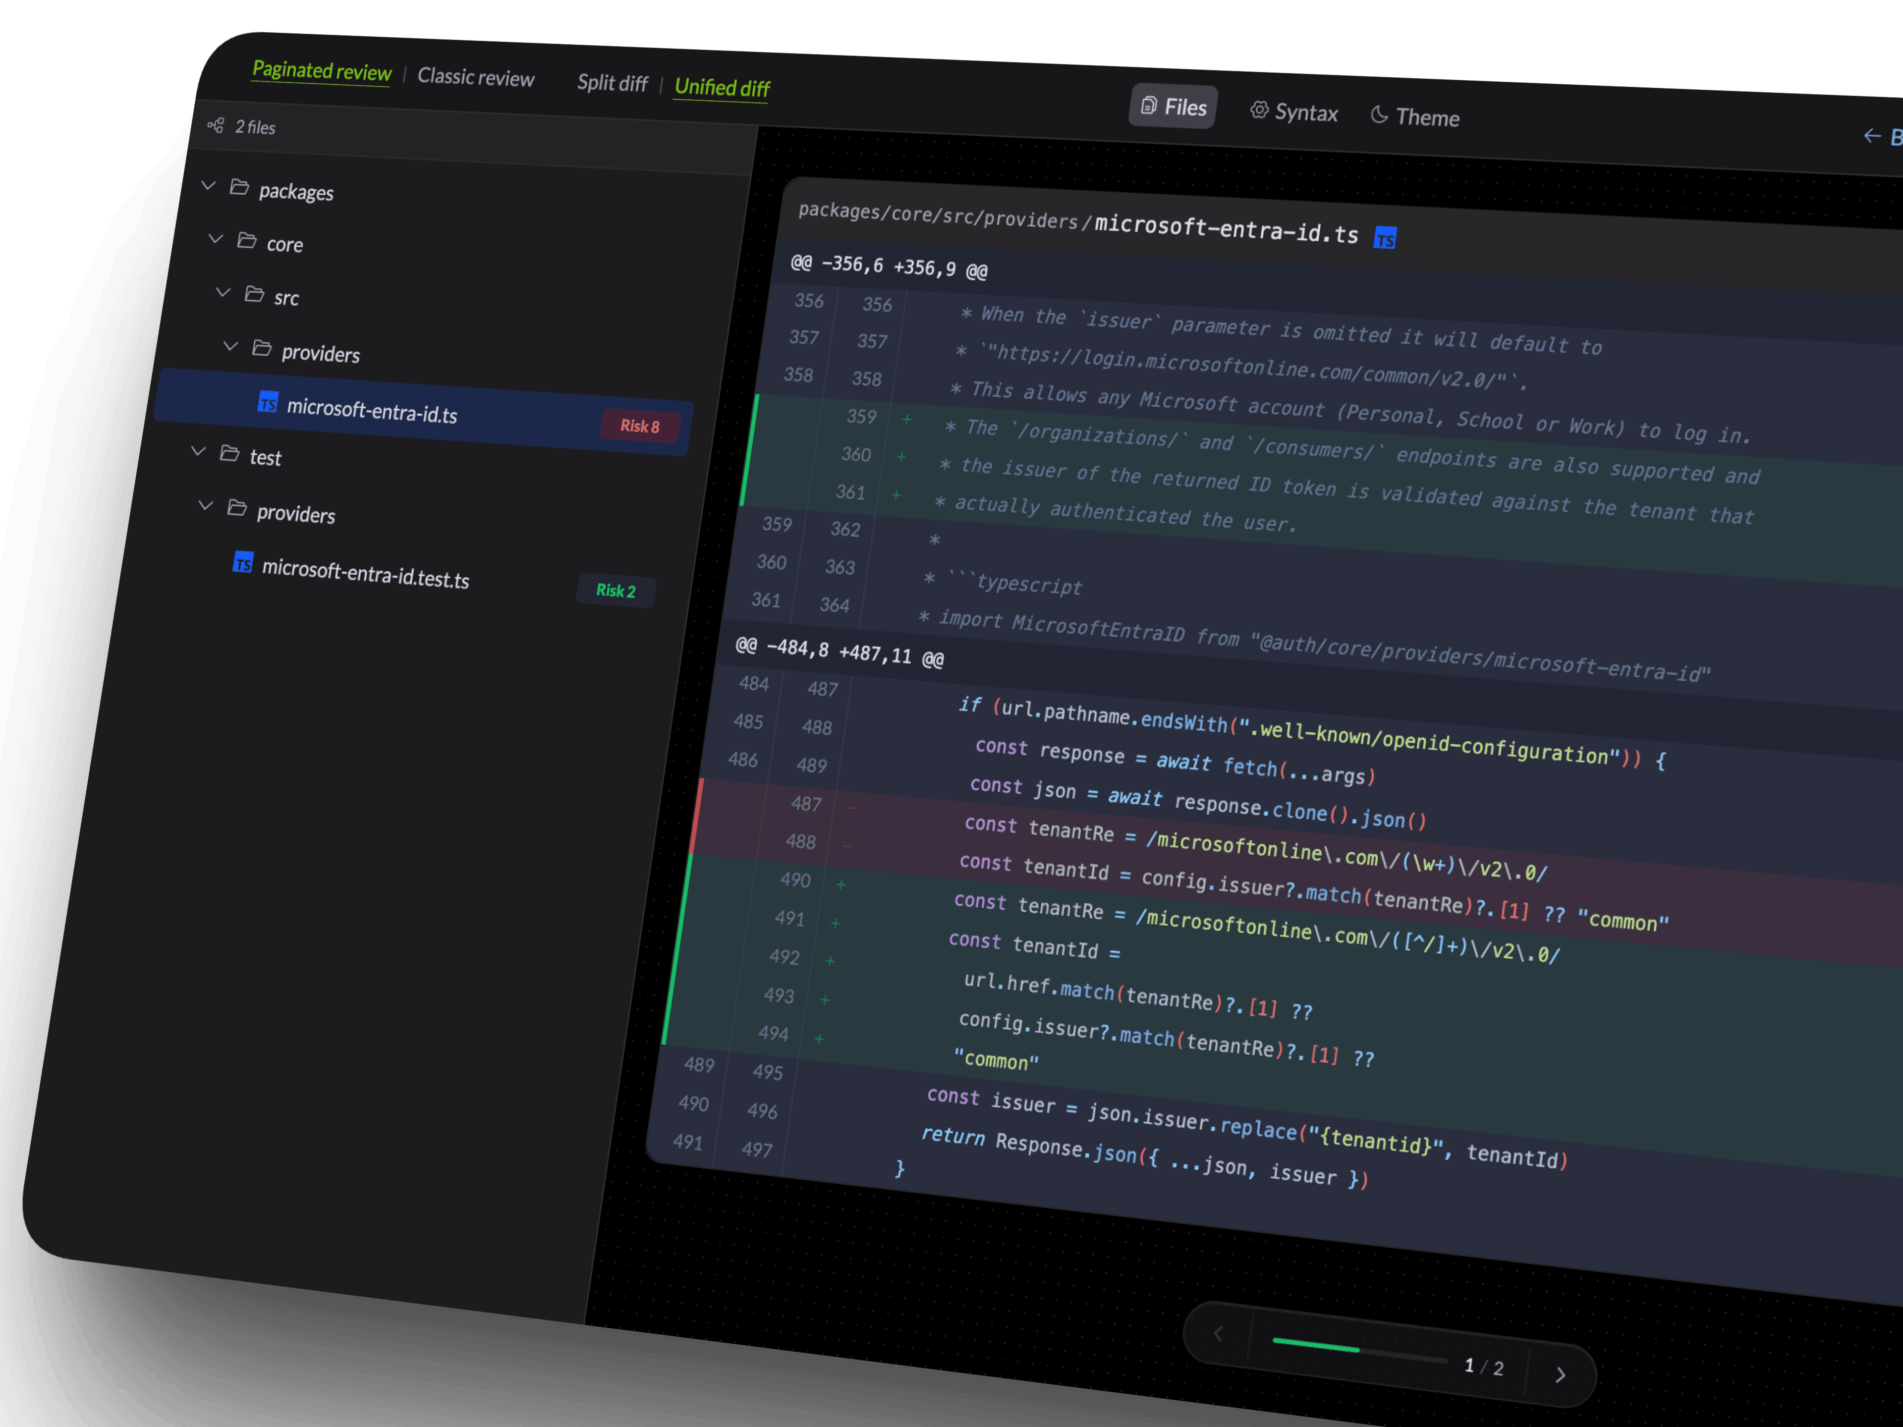Click the 2 files label

pos(256,127)
